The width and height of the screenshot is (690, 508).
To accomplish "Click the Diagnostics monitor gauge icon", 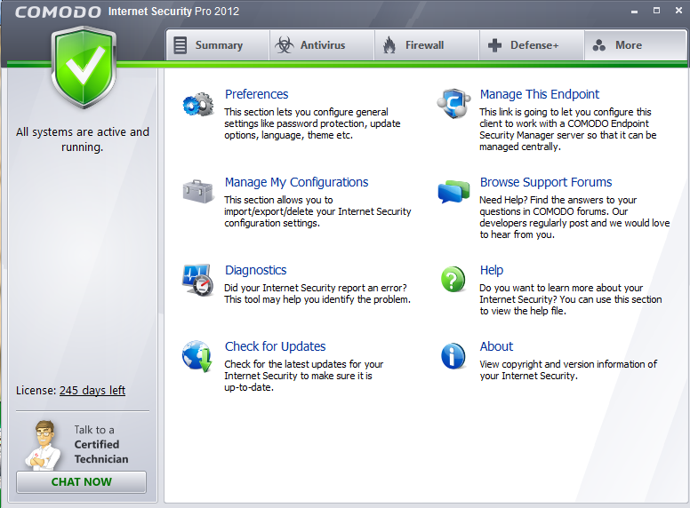I will click(197, 280).
